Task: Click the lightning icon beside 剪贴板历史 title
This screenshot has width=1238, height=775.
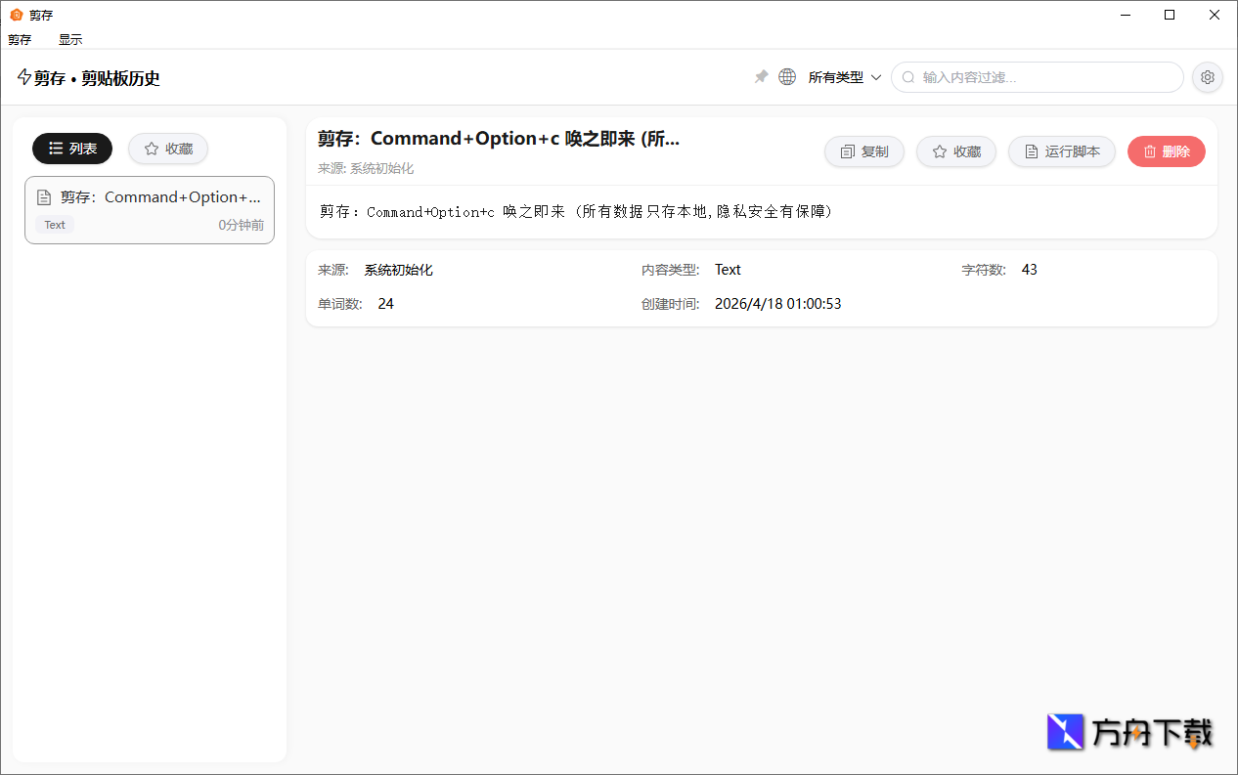Action: (22, 77)
